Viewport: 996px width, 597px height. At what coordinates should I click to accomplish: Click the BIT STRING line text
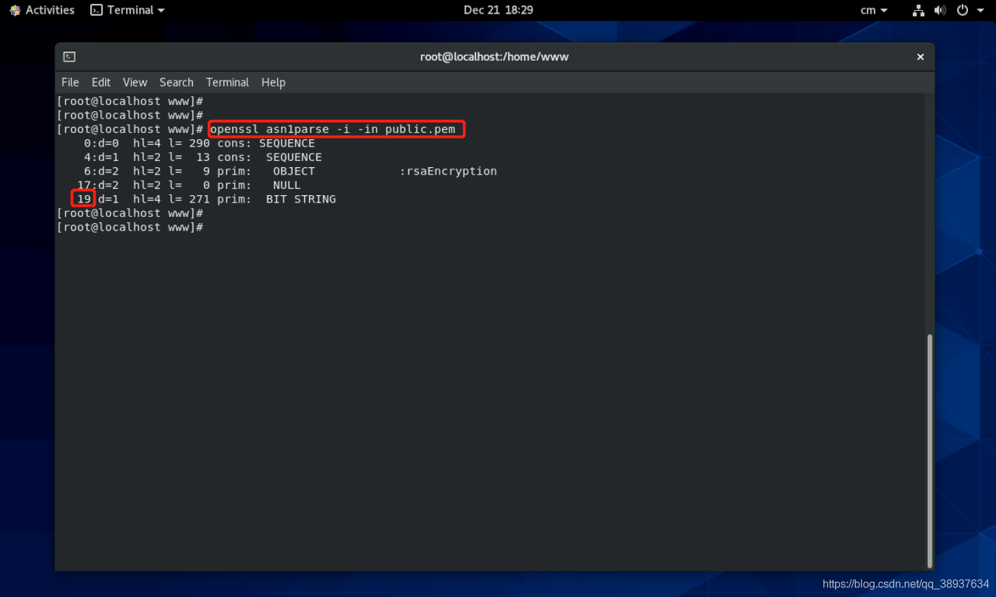tap(301, 199)
